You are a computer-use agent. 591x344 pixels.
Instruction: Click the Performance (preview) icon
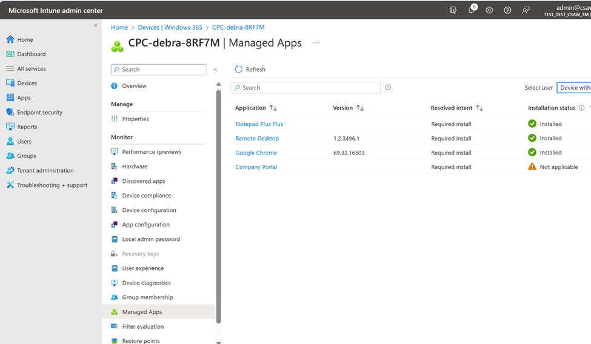(114, 151)
